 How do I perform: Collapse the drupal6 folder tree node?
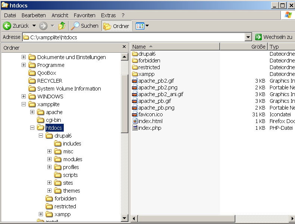(x=41, y=136)
